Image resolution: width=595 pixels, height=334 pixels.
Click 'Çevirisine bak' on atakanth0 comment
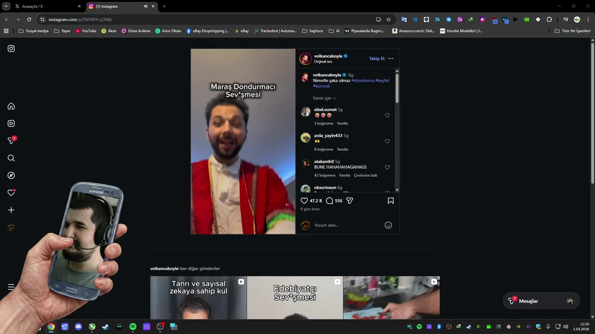coord(365,175)
